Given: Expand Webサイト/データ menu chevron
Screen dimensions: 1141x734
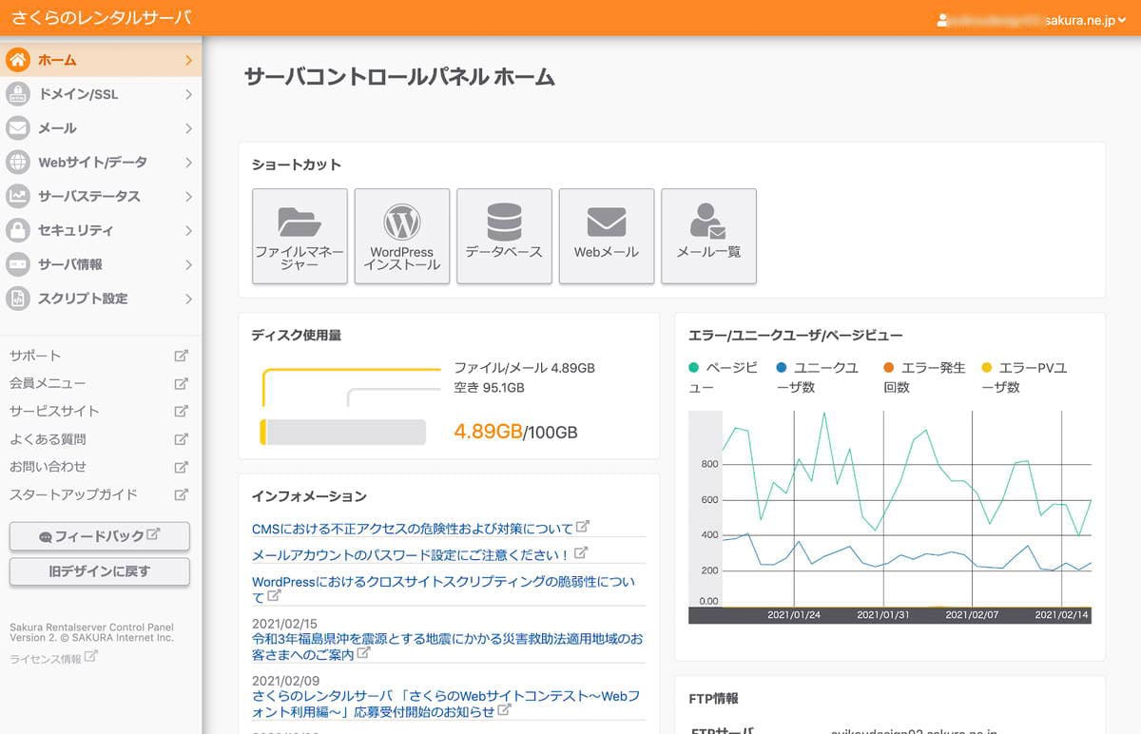Looking at the screenshot, I should coord(188,163).
